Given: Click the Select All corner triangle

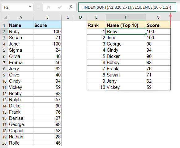Looking at the screenshot, I should [5, 17].
